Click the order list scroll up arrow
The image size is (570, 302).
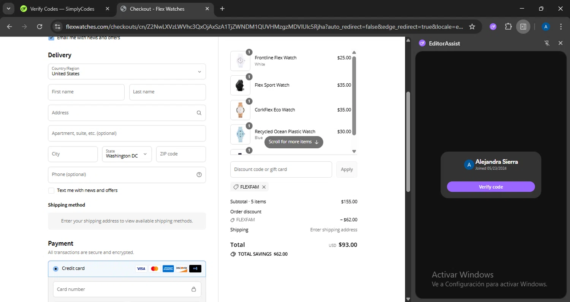click(354, 52)
